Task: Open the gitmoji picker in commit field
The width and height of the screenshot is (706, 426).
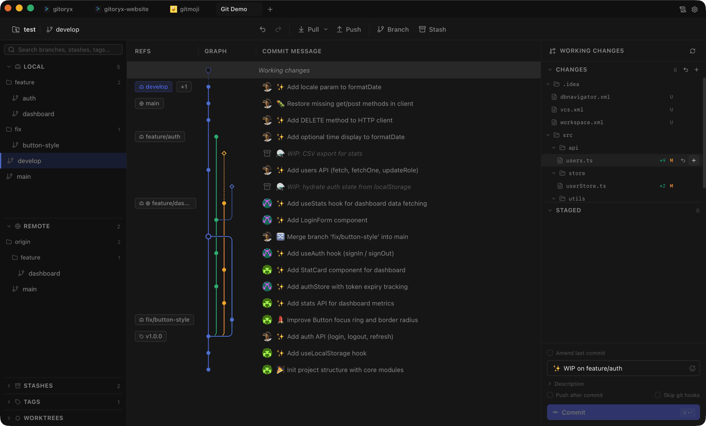Action: tap(692, 368)
